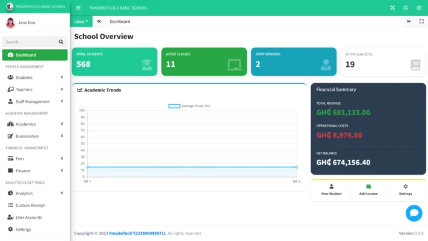The width and height of the screenshot is (428, 241).
Task: Select the Dashboard tab
Action: [120, 21]
